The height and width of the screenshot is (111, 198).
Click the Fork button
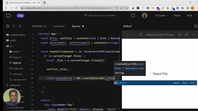(x=189, y=15)
